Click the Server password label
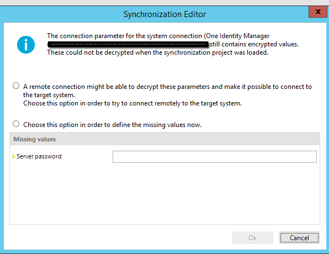Viewport: 329px width, 254px height. point(39,156)
